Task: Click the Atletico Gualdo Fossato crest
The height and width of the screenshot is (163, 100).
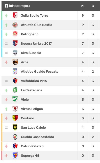Action: pos(15,71)
